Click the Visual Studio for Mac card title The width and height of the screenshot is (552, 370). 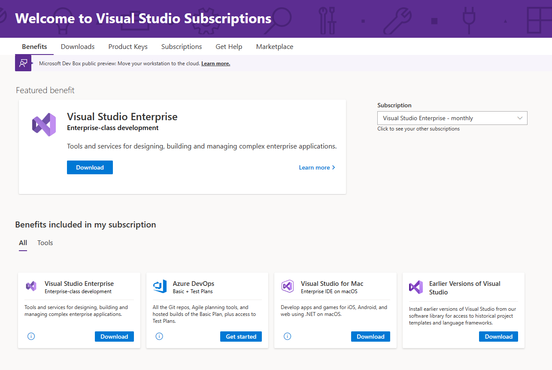pos(332,284)
